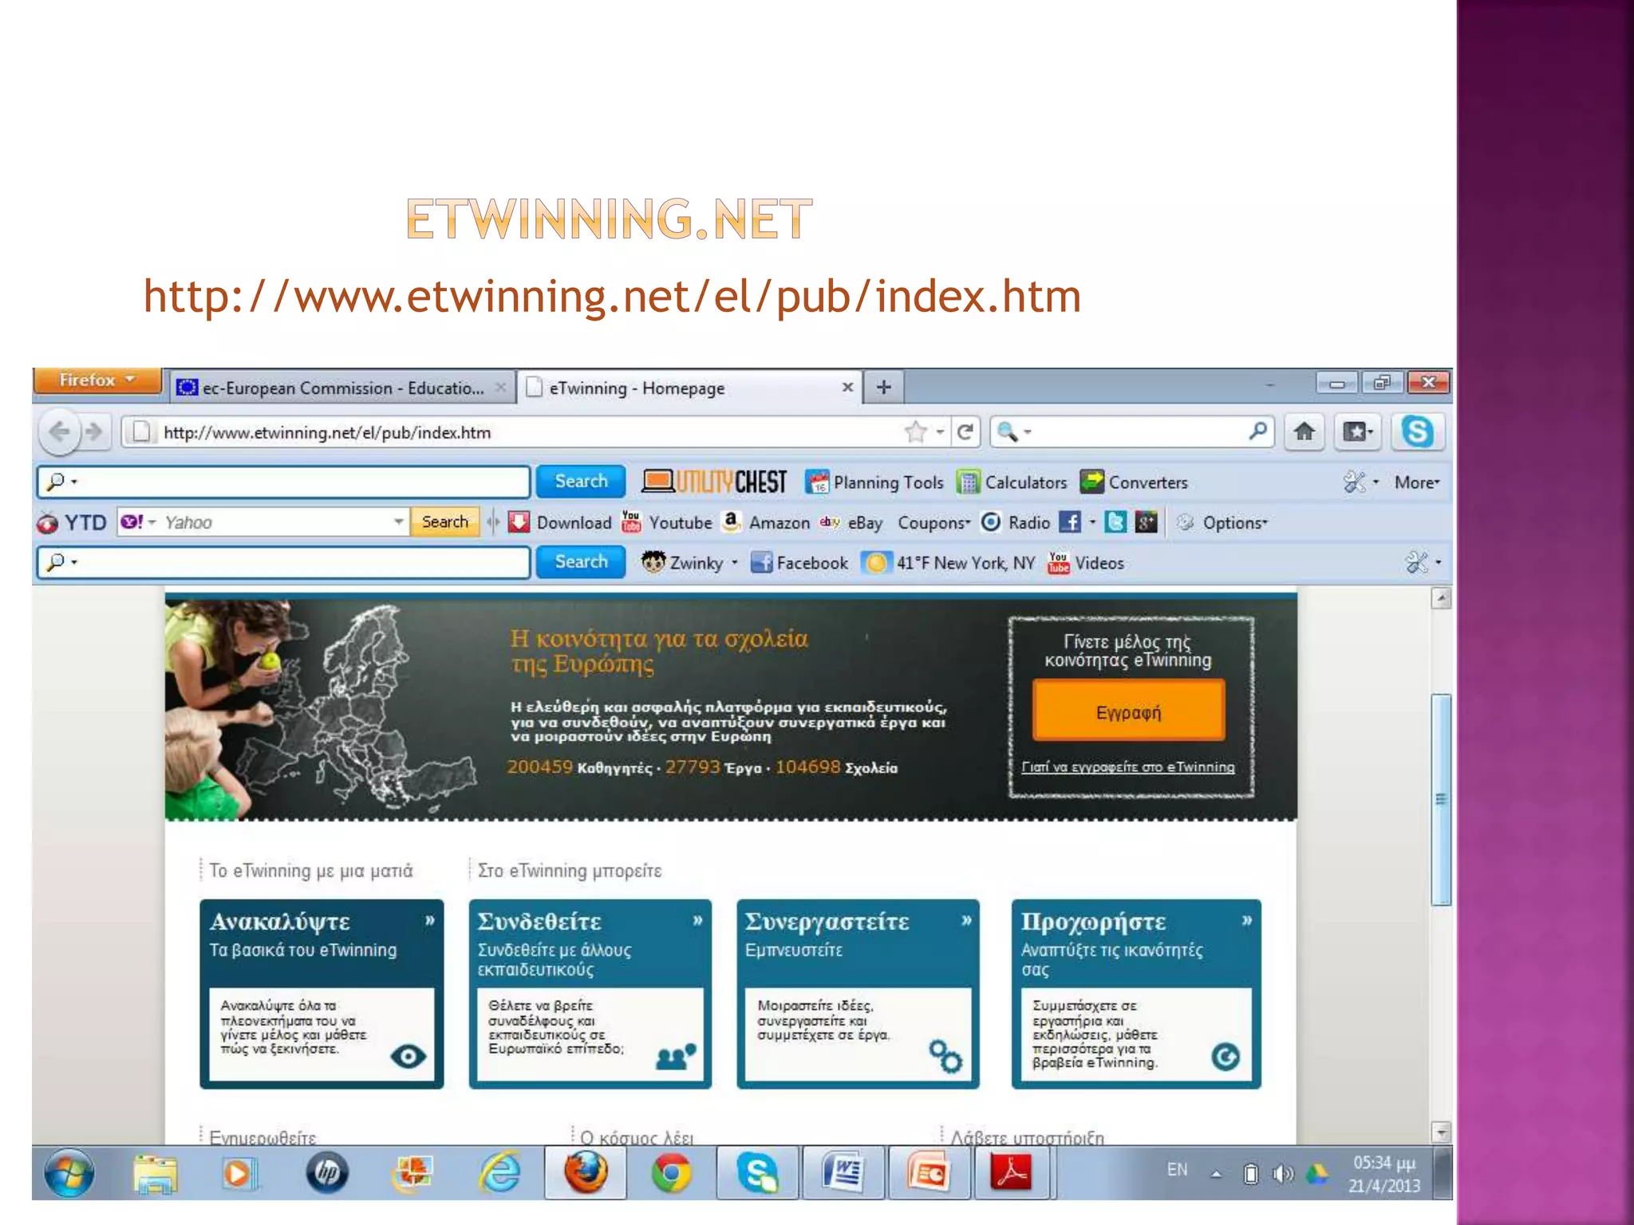Open the Ανακαλύψτε card

click(322, 994)
